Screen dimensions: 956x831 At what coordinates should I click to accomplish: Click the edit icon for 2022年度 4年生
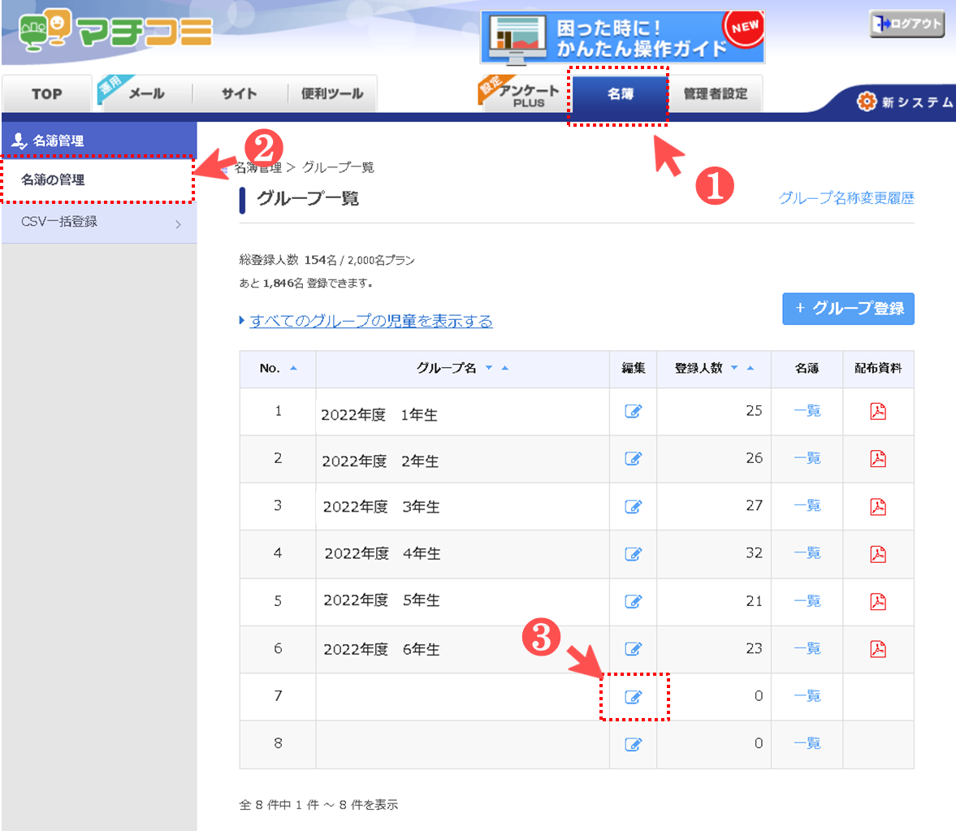click(x=633, y=554)
